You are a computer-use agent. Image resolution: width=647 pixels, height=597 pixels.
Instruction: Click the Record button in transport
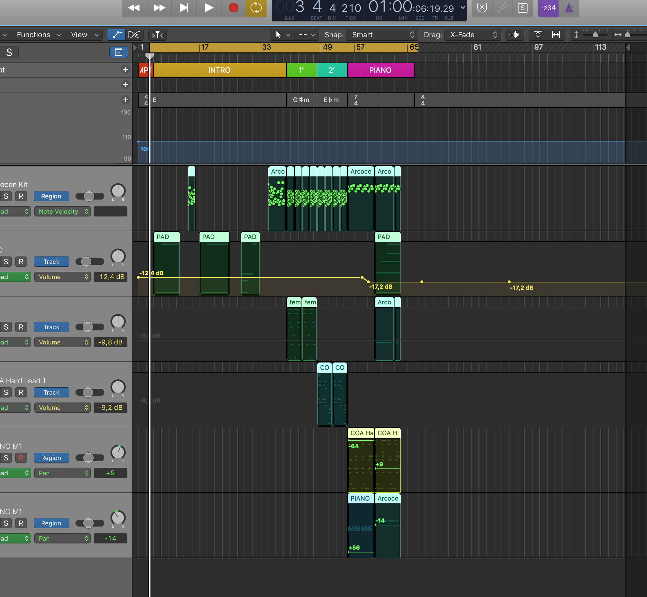point(233,8)
